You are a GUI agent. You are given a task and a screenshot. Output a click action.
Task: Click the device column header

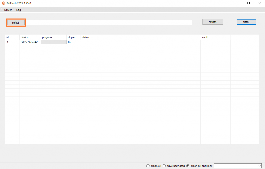click(31, 37)
